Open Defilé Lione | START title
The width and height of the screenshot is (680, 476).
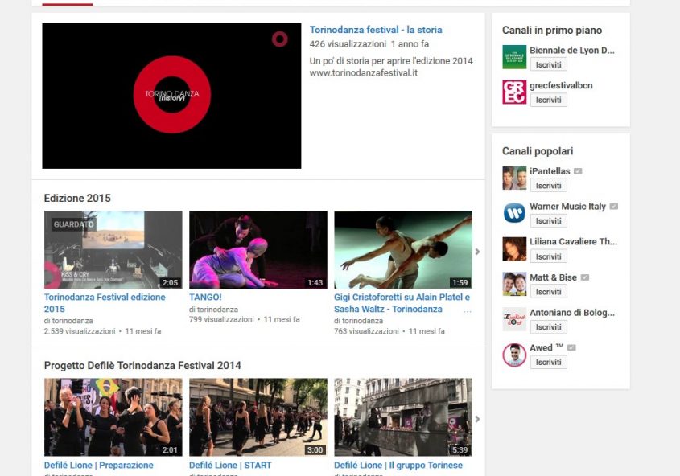coord(230,466)
